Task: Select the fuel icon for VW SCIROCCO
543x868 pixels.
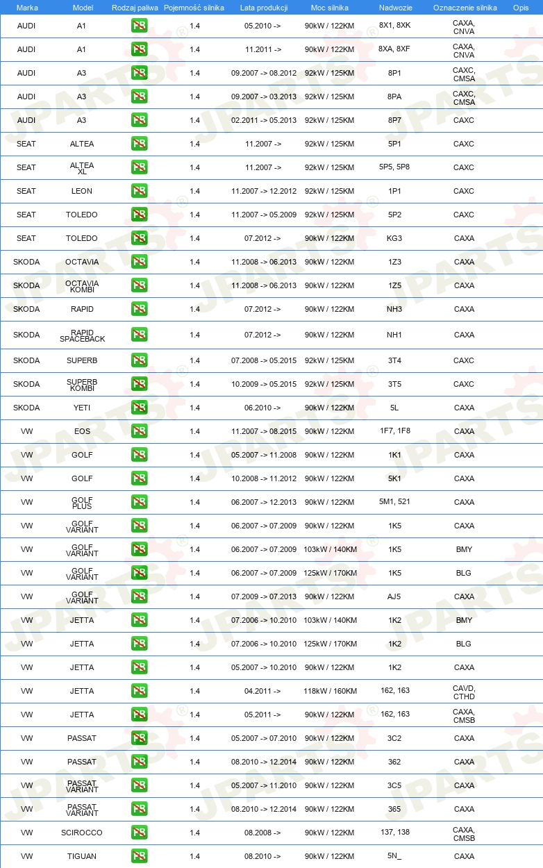Action: coord(139,833)
